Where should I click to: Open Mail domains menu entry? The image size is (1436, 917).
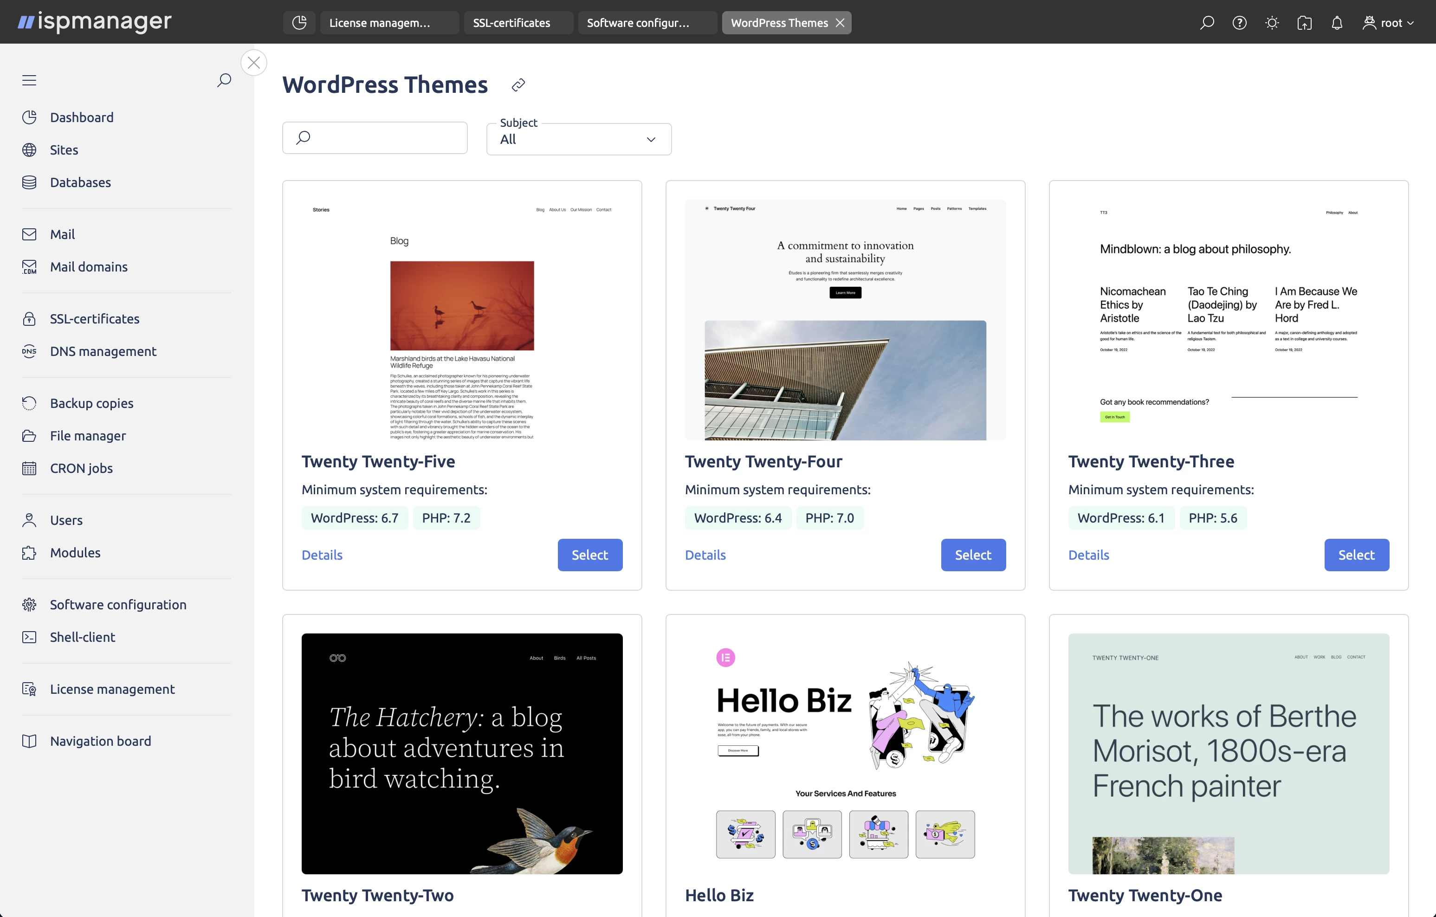point(89,266)
